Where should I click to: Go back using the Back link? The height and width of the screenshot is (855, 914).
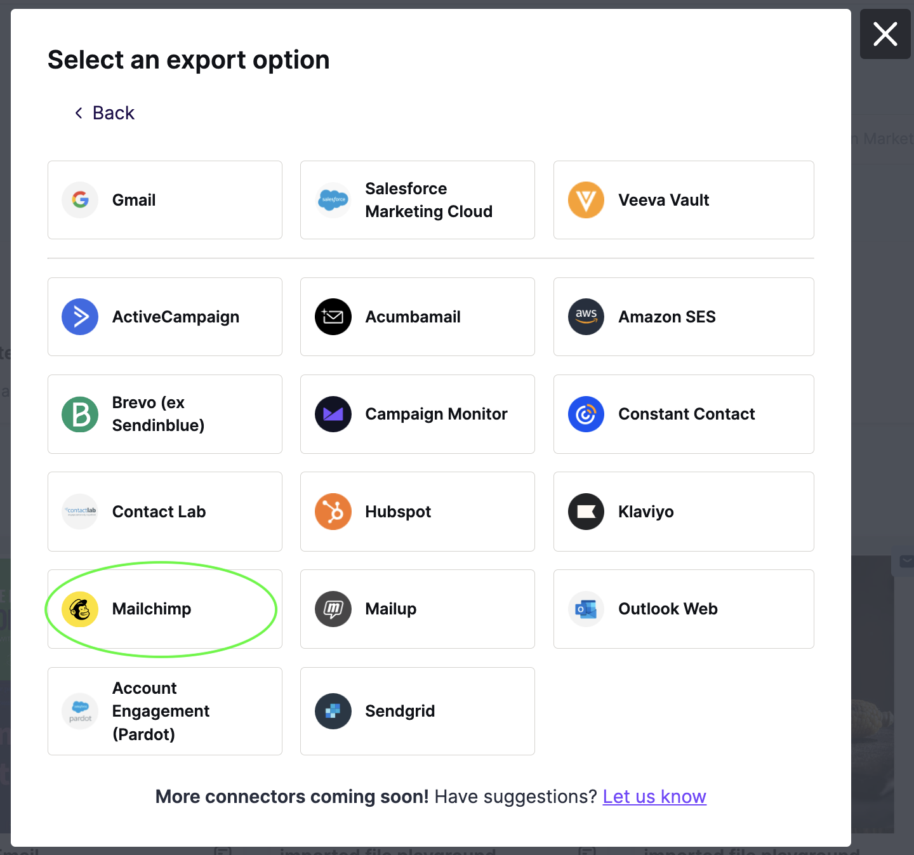point(105,113)
